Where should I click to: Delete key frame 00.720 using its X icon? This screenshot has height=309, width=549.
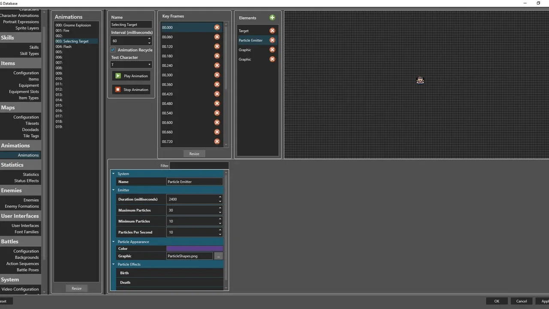pyautogui.click(x=217, y=142)
